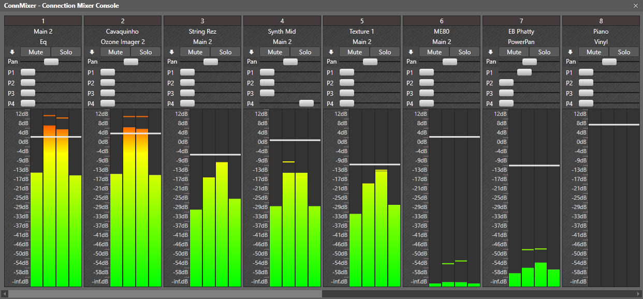Viewport: 643px width, 299px height.
Task: Open the Ozone Imager 2 destination selector
Action: point(123,41)
